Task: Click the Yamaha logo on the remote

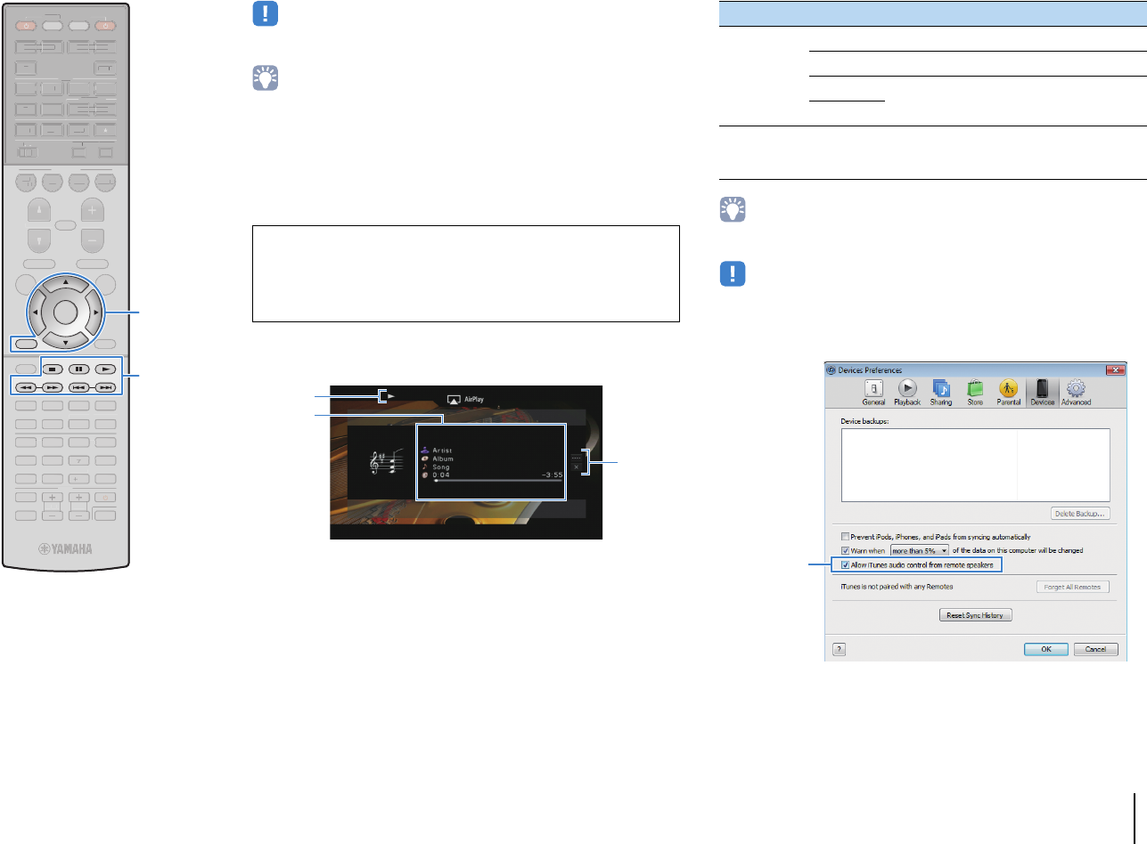Action: click(x=66, y=549)
